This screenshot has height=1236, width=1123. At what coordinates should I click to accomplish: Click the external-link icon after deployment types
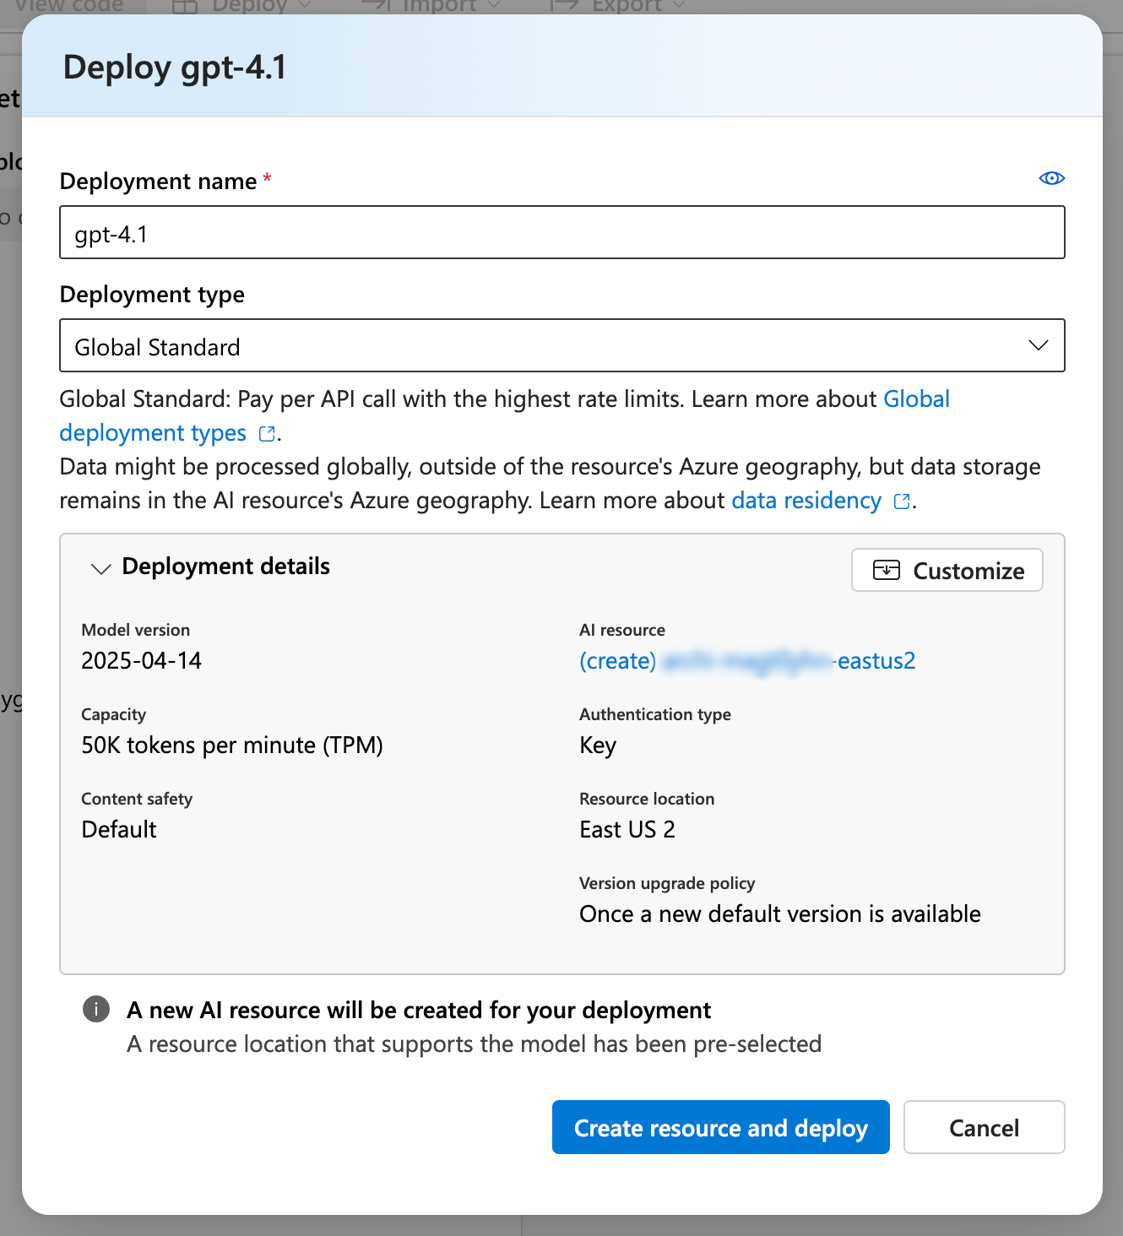(267, 434)
